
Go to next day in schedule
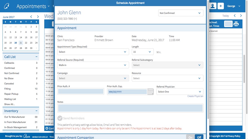241,16
